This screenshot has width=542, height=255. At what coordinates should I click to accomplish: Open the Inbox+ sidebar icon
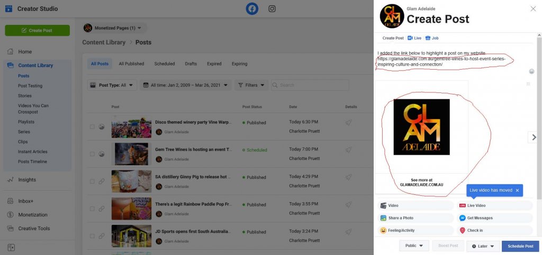[11, 201]
